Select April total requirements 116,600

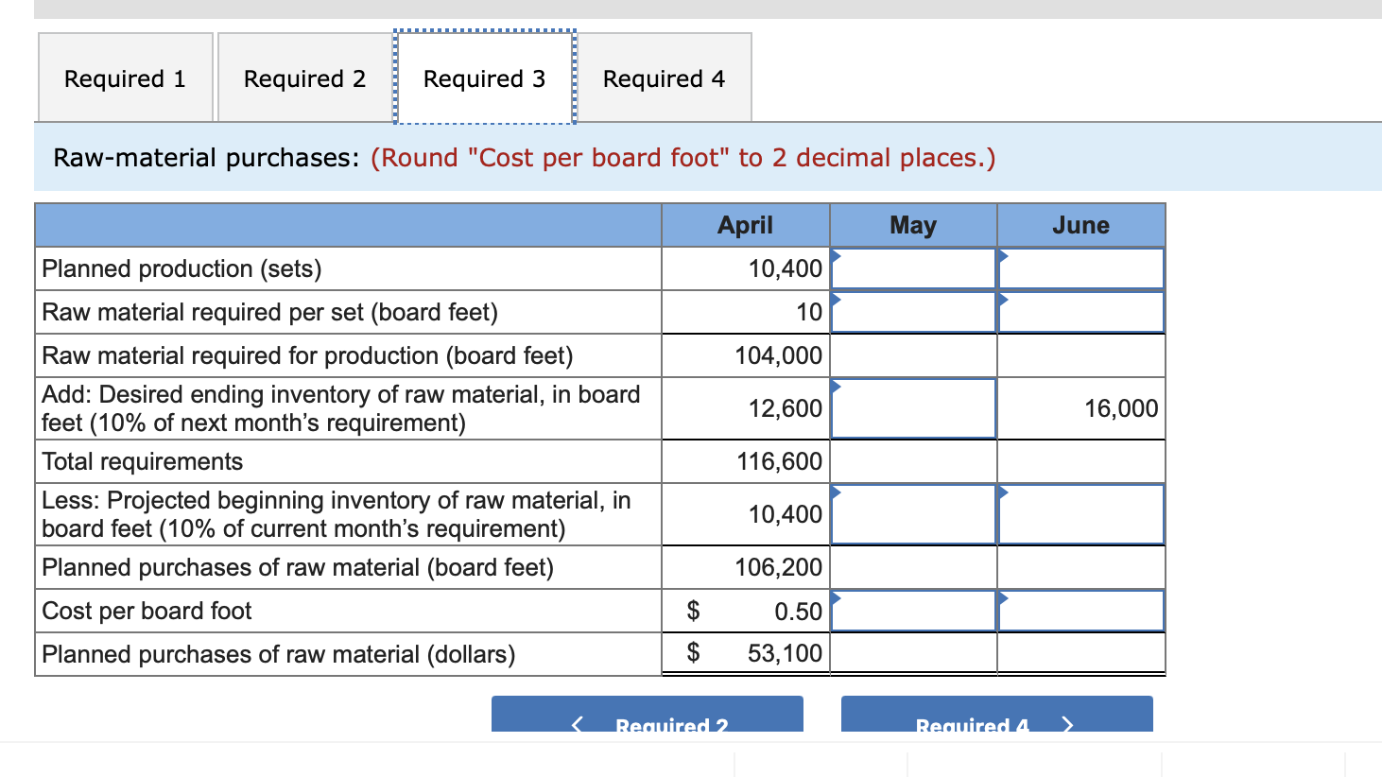click(779, 461)
